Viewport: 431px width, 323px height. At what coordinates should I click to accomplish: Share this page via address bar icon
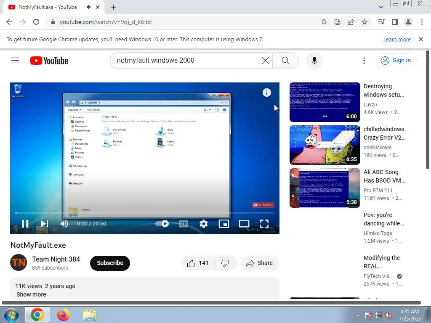[x=351, y=22]
